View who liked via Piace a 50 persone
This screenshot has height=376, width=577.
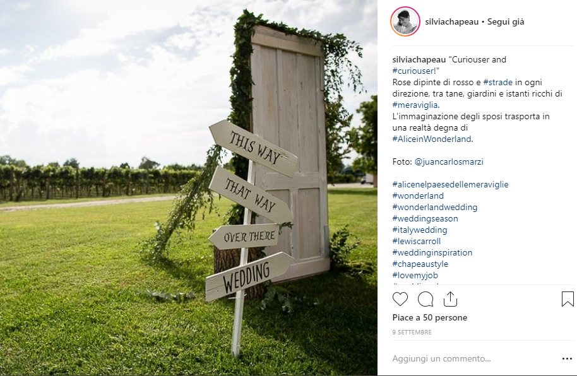point(430,317)
